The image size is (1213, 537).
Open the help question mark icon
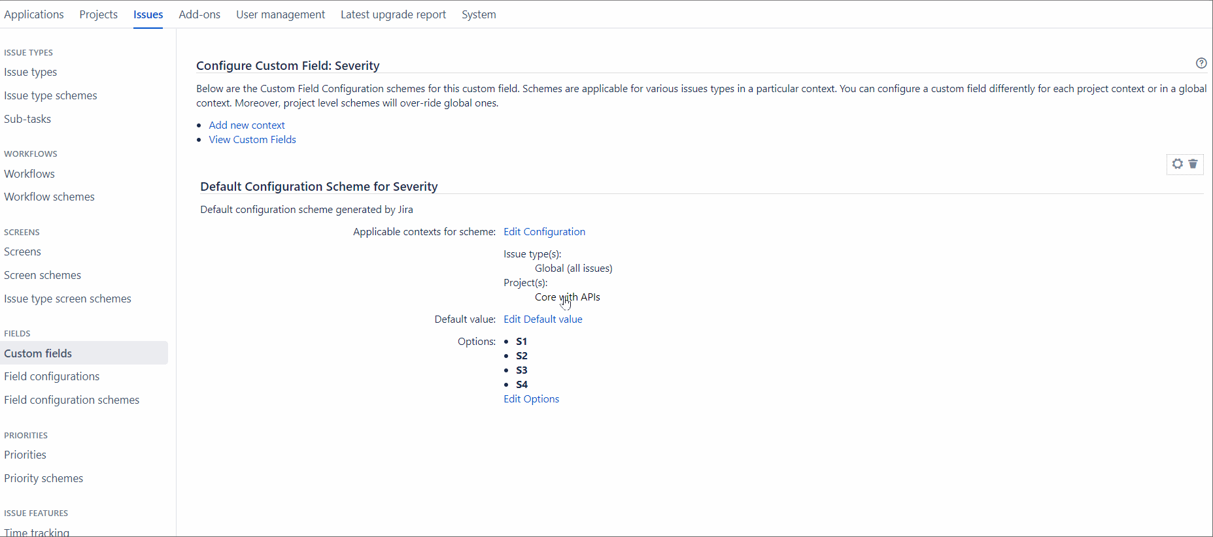pyautogui.click(x=1201, y=63)
